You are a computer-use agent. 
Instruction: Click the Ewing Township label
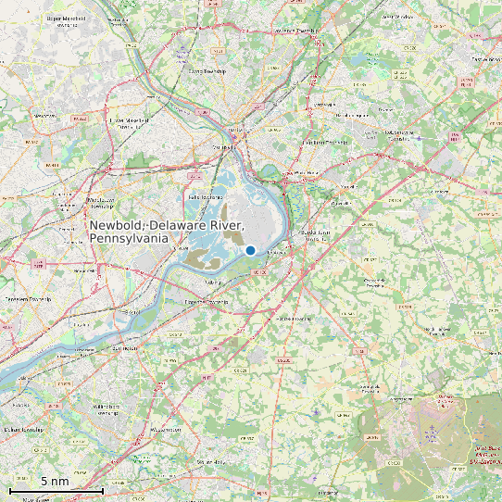click(x=207, y=71)
